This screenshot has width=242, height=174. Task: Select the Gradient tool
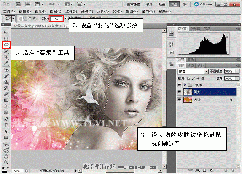[6, 100]
